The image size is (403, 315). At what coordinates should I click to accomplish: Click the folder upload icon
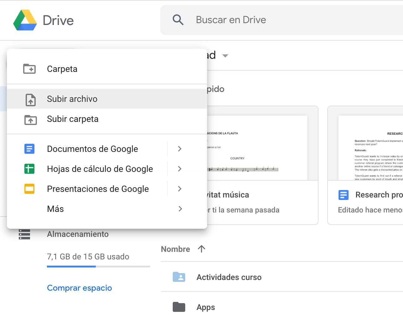tap(31, 120)
